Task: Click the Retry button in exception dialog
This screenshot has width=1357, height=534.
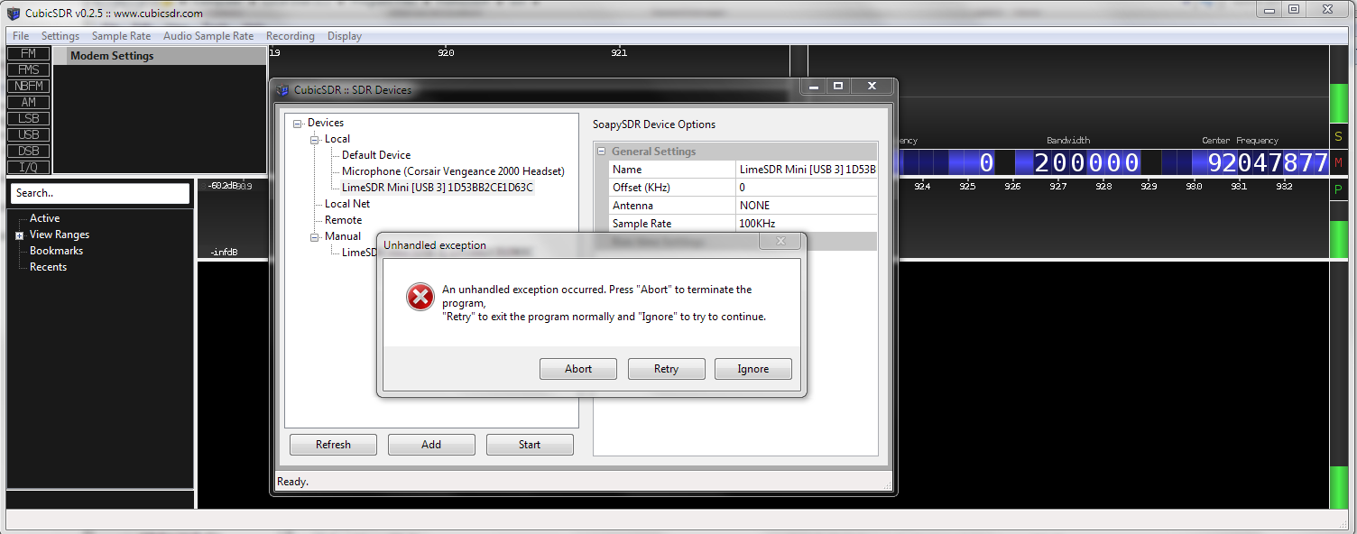Action: coord(666,369)
